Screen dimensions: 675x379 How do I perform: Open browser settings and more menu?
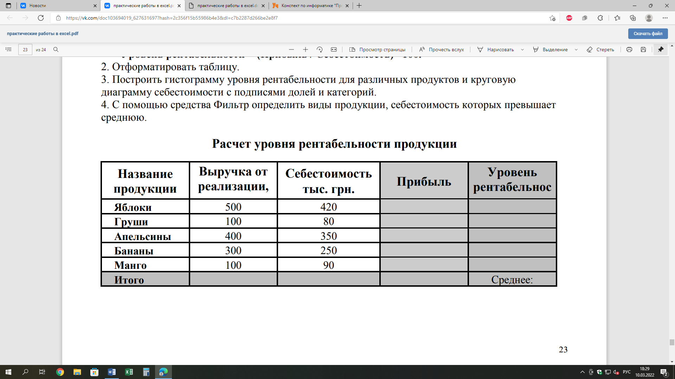pos(665,18)
